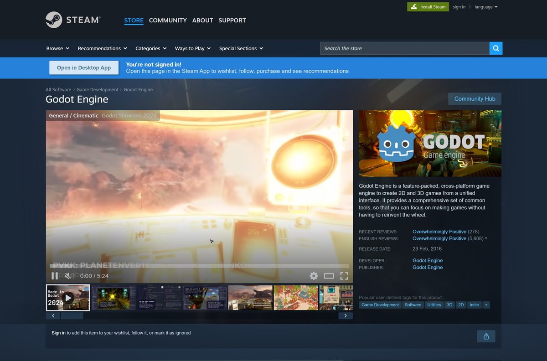
Task: Click the Steam logo in header
Action: point(73,20)
